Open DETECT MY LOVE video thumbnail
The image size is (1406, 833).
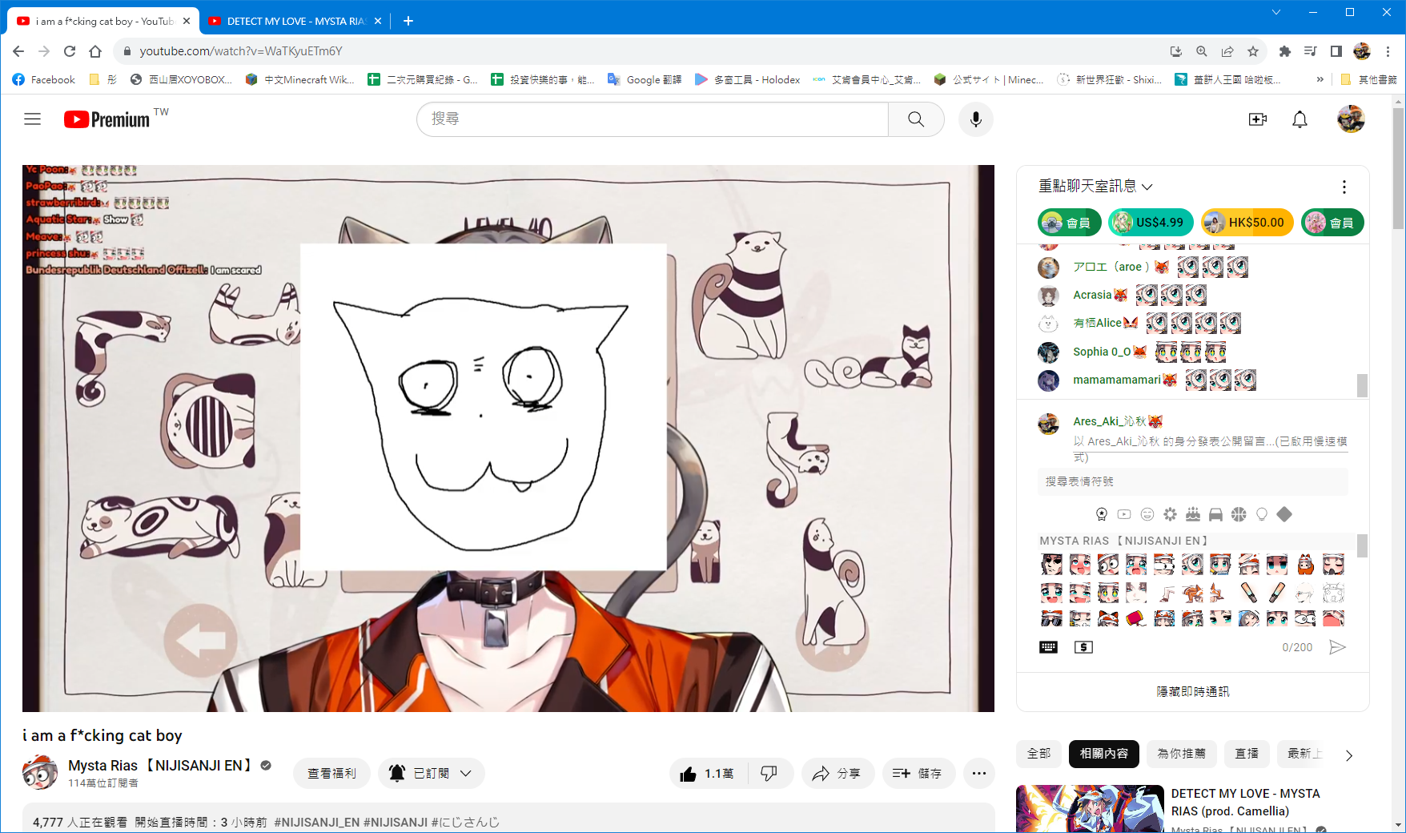[1090, 809]
